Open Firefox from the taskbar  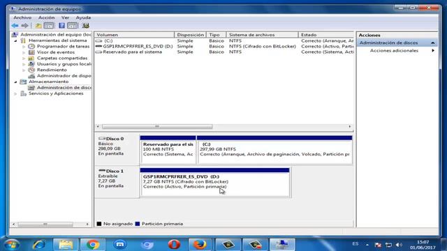click(x=200, y=245)
